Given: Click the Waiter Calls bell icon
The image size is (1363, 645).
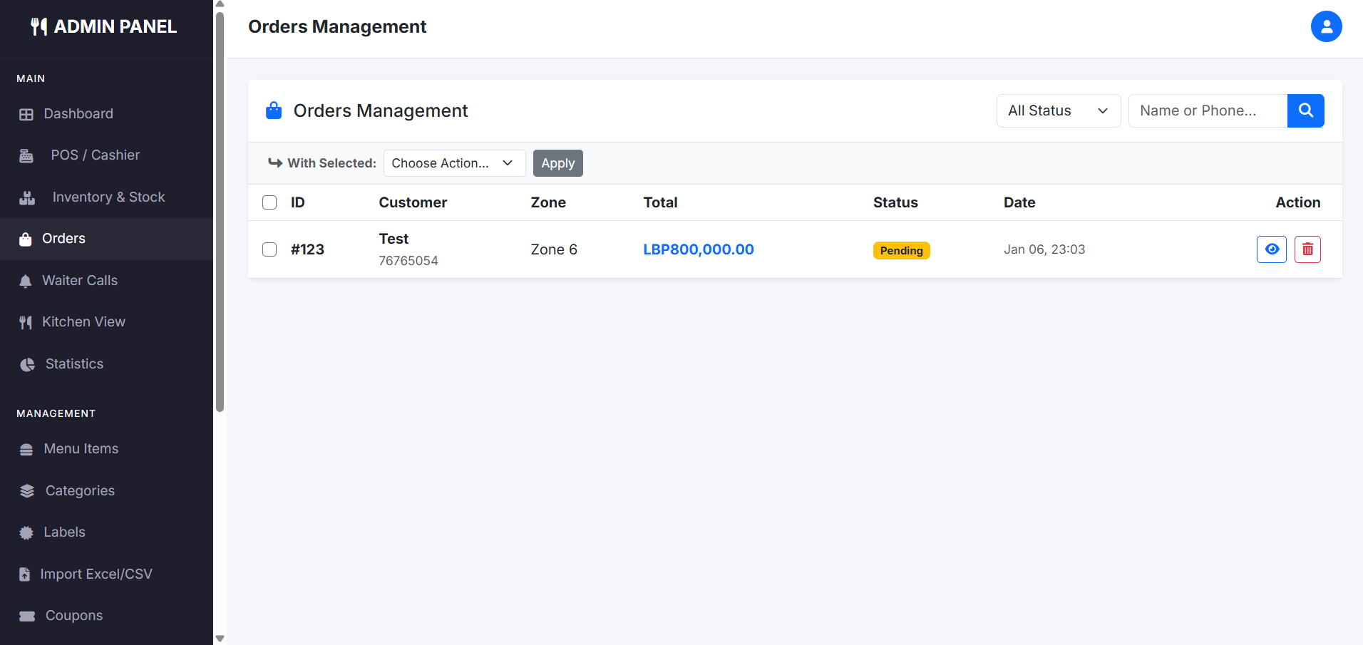Looking at the screenshot, I should click(x=26, y=281).
